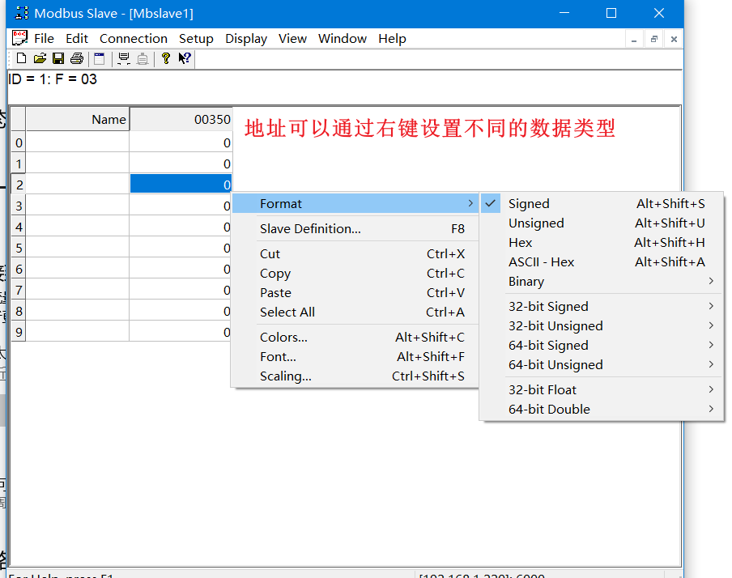Click the Connect toolbar icon
The image size is (732, 578).
[124, 58]
